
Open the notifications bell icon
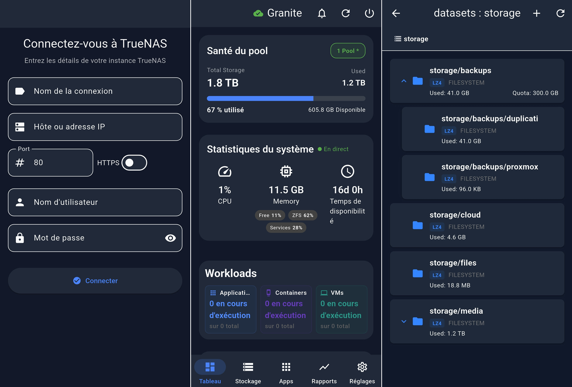click(321, 13)
